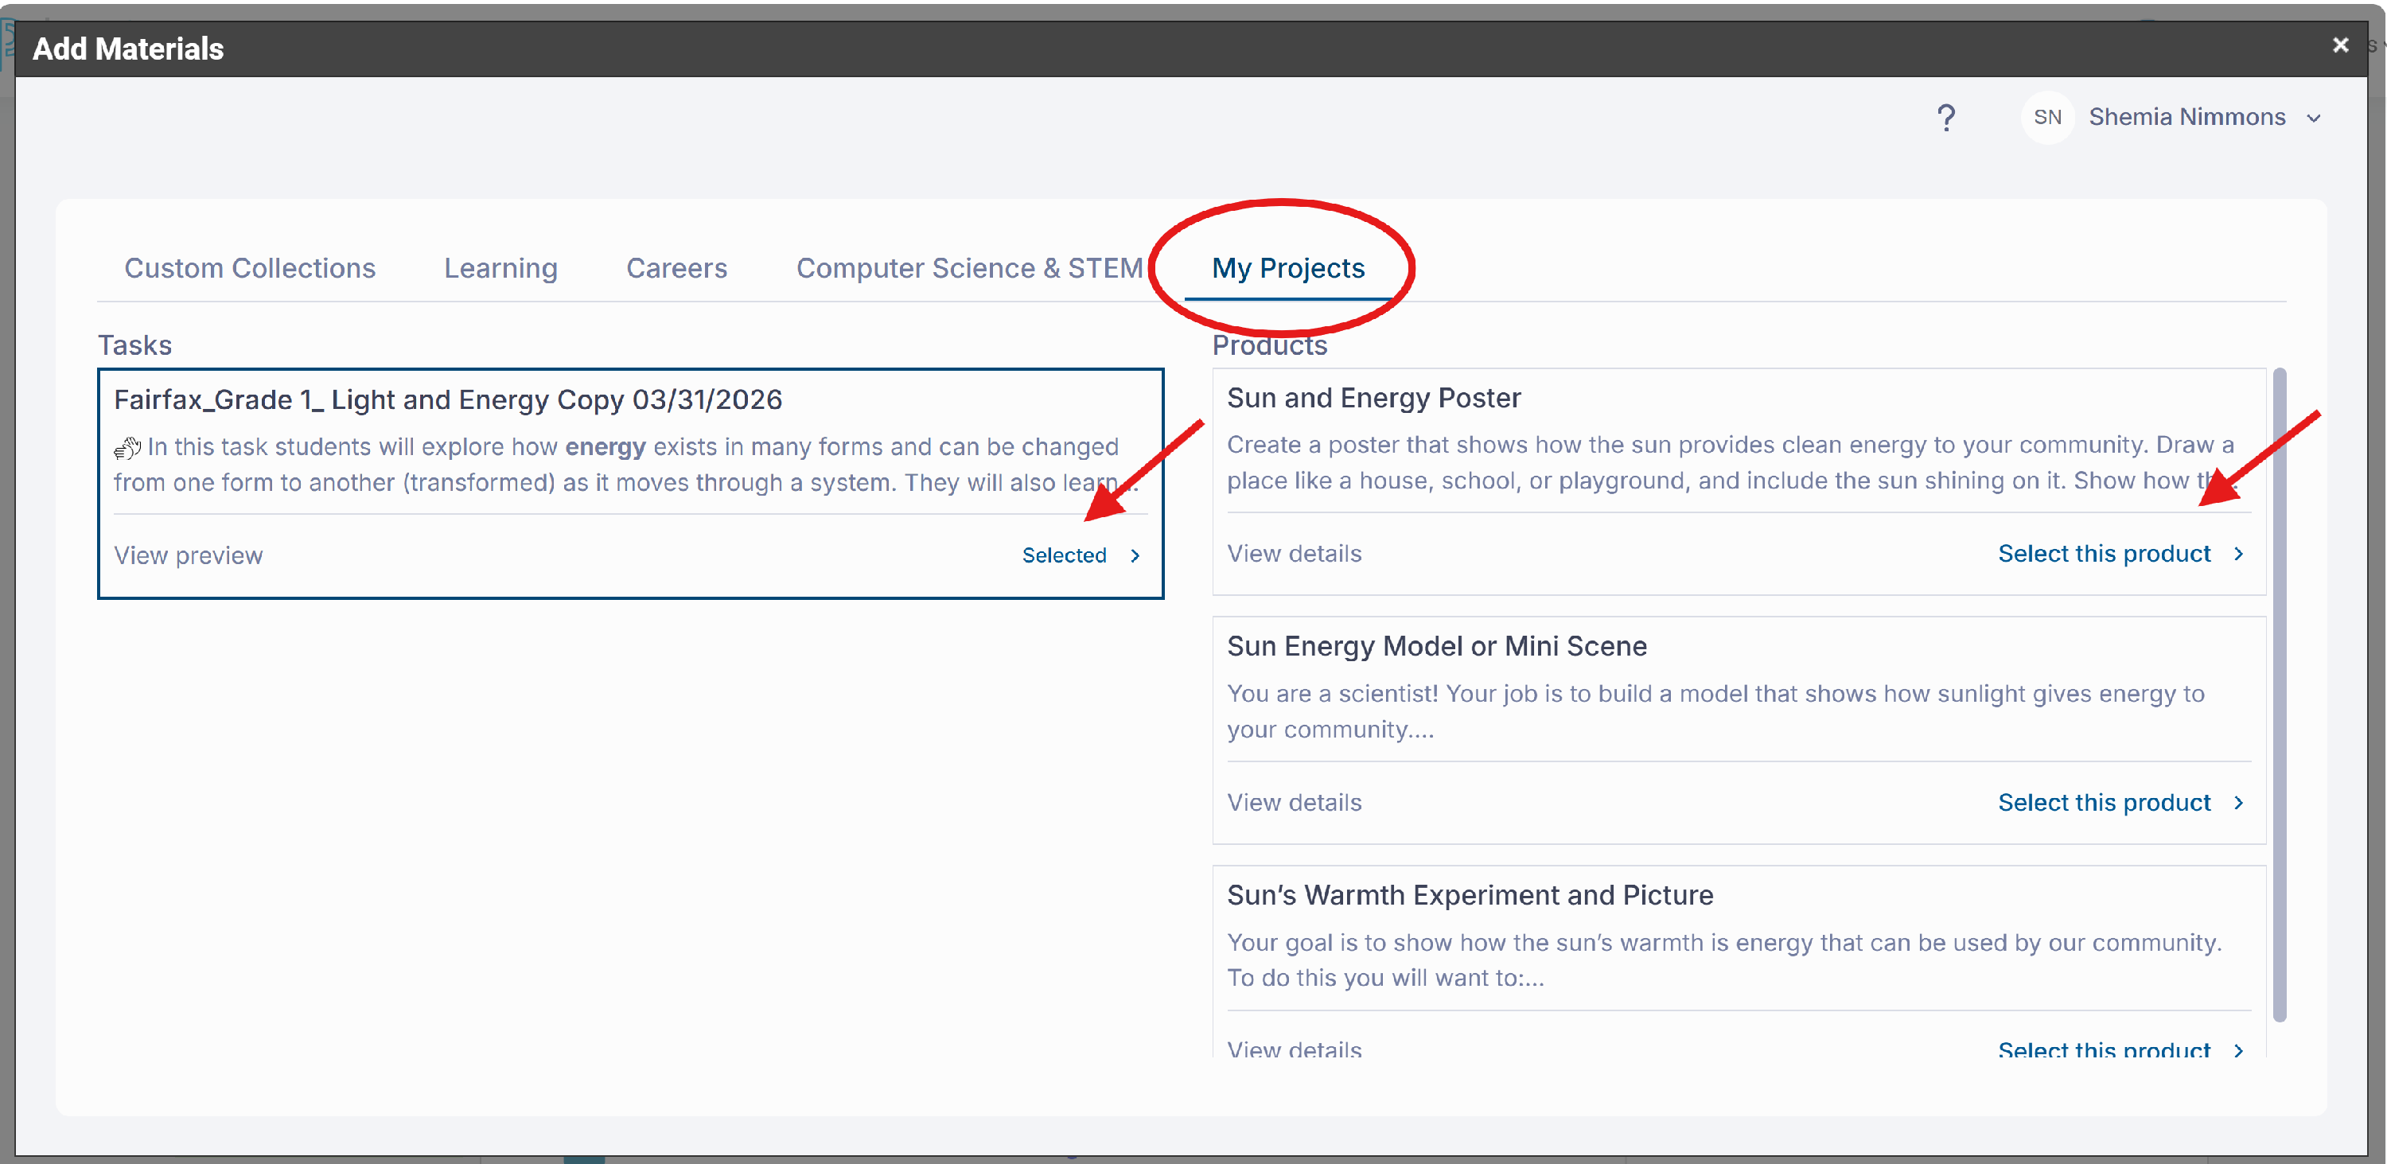The width and height of the screenshot is (2387, 1164).
Task: Click the Tasks section heading
Action: pos(134,345)
